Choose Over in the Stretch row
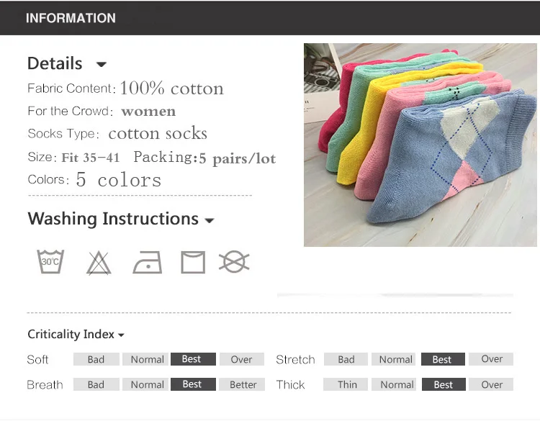 pos(491,359)
